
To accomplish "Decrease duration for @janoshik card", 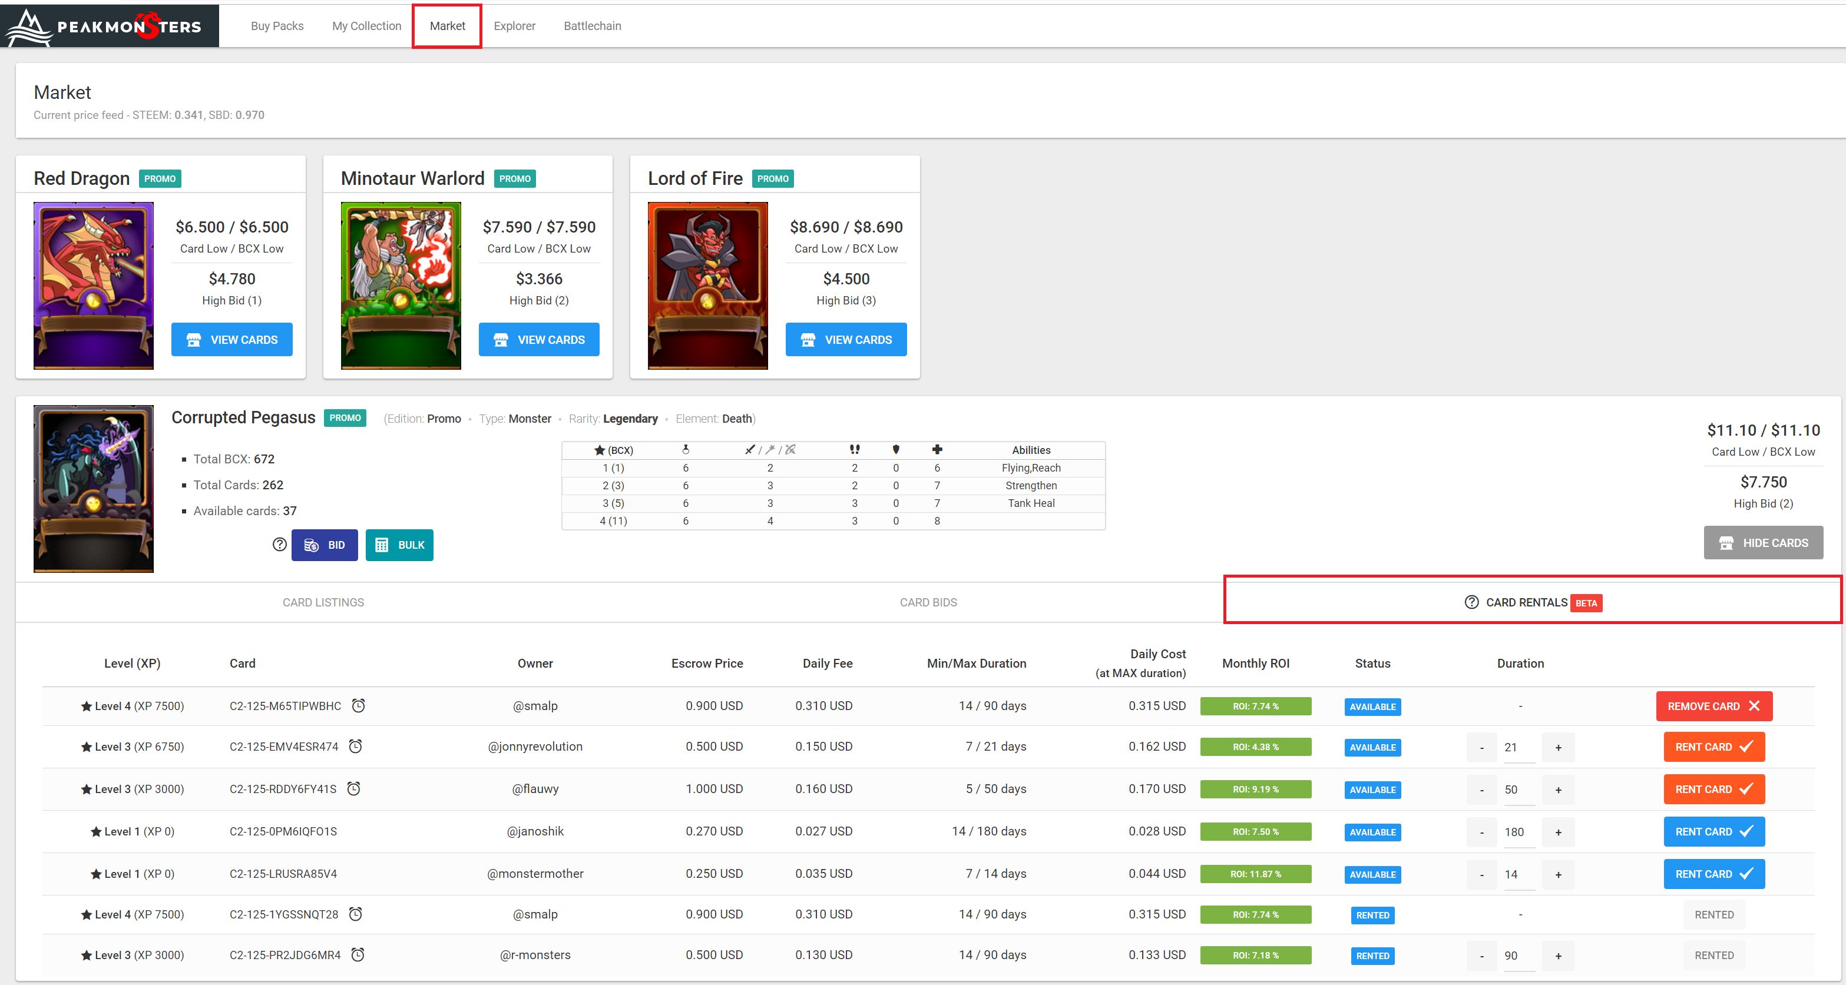I will click(1482, 833).
